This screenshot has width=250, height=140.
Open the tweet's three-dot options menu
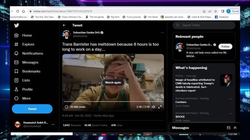(x=162, y=33)
